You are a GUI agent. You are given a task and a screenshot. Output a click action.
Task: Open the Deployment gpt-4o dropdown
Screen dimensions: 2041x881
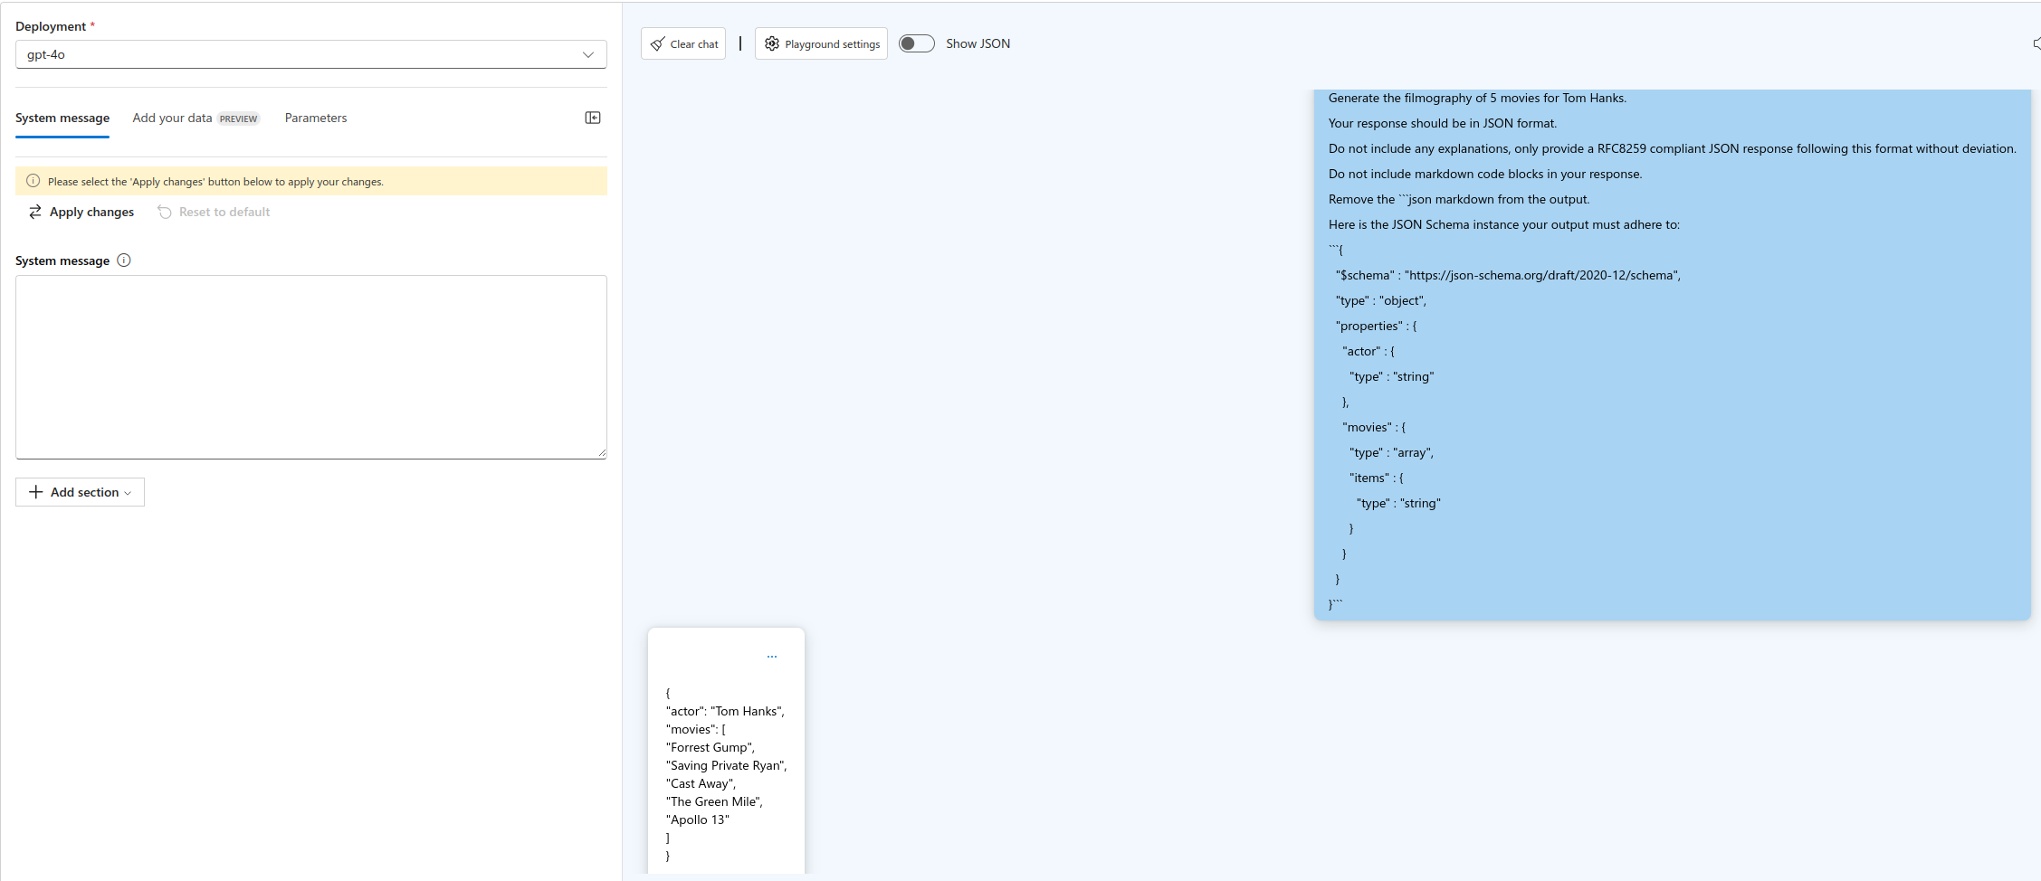click(310, 54)
